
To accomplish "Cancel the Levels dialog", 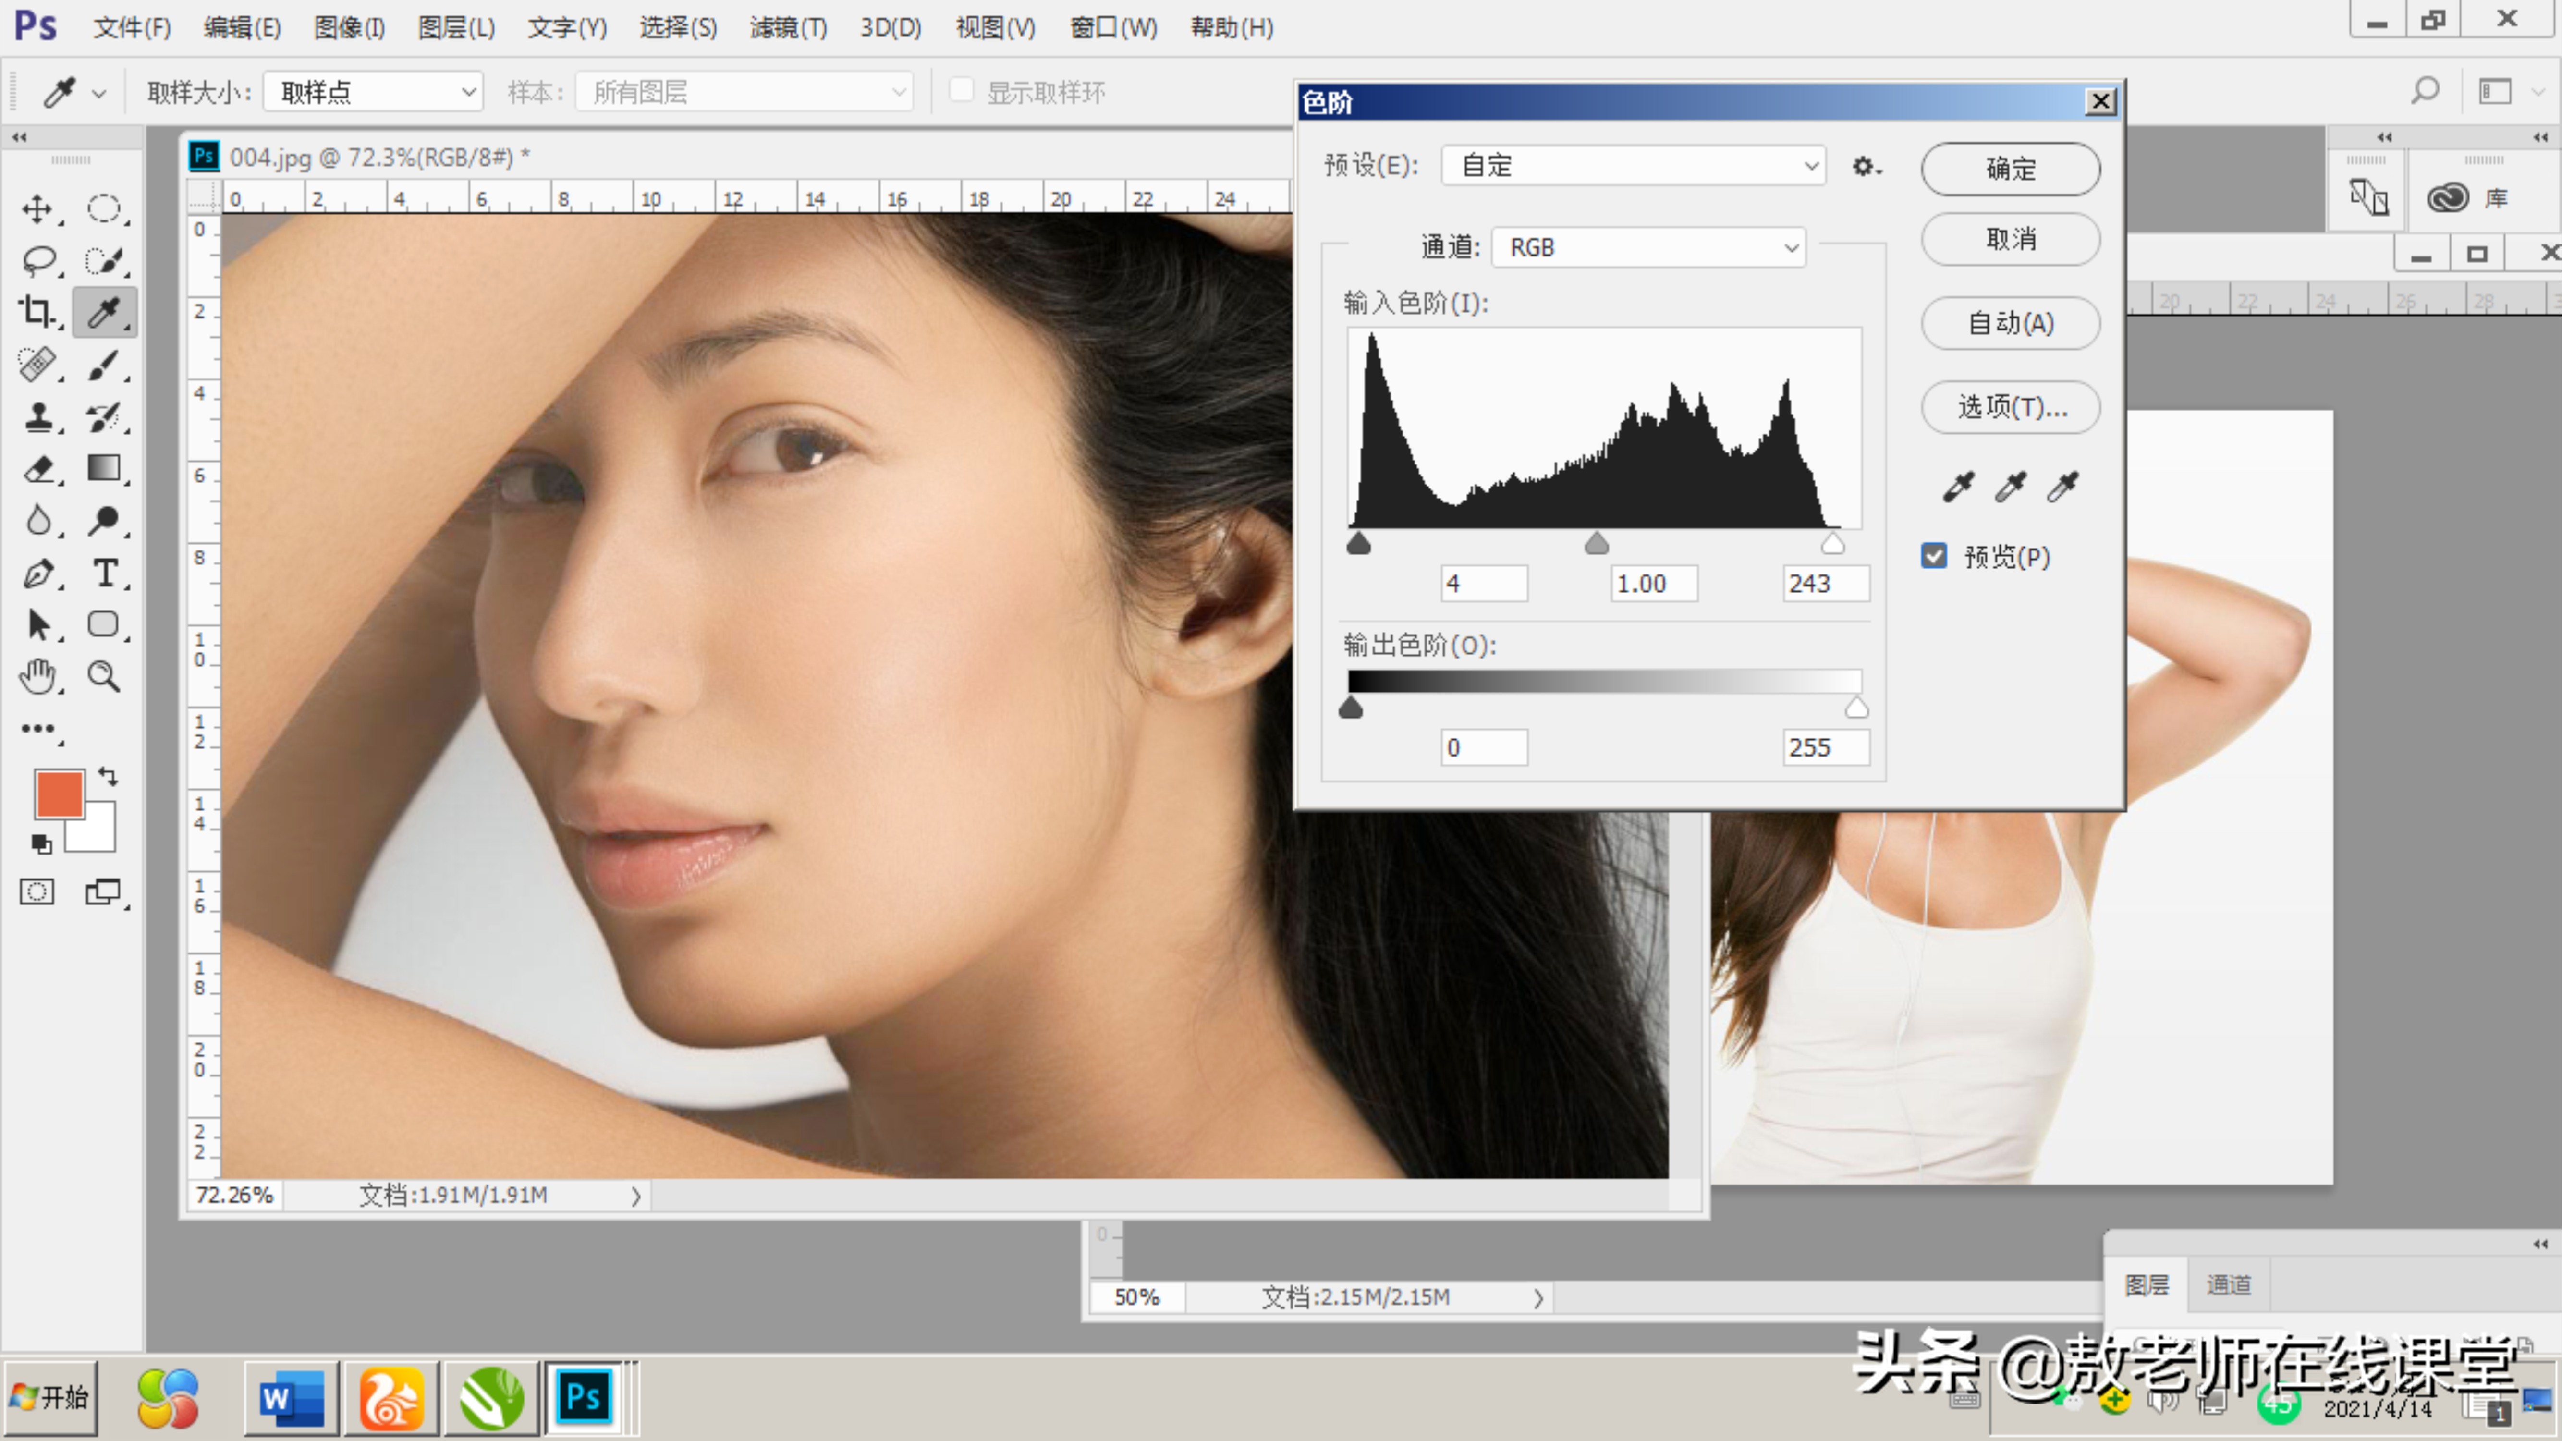I will (2010, 239).
